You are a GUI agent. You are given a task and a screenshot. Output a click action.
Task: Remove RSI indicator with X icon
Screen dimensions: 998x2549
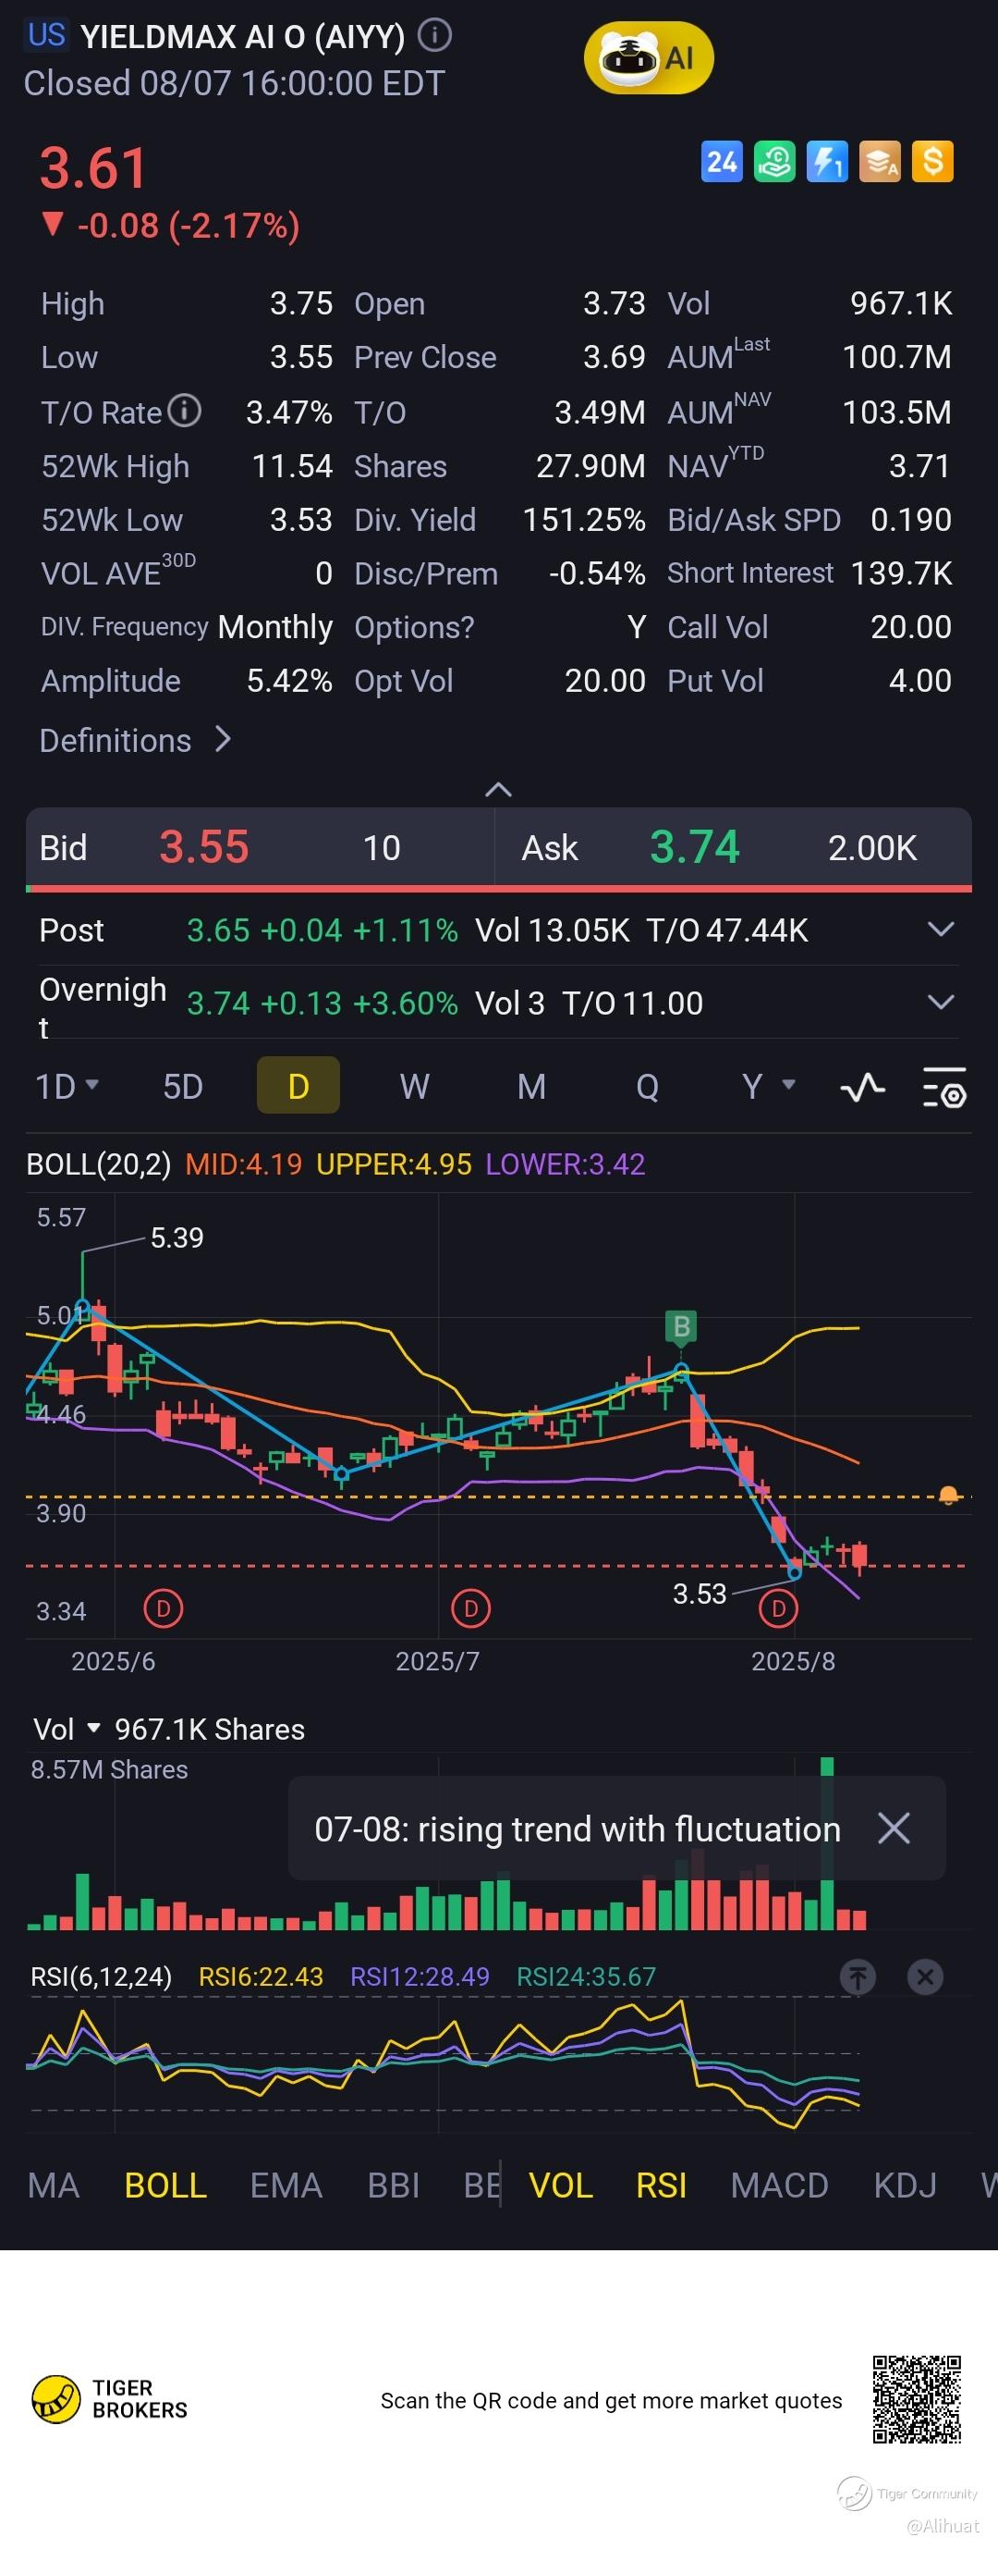tap(926, 1977)
